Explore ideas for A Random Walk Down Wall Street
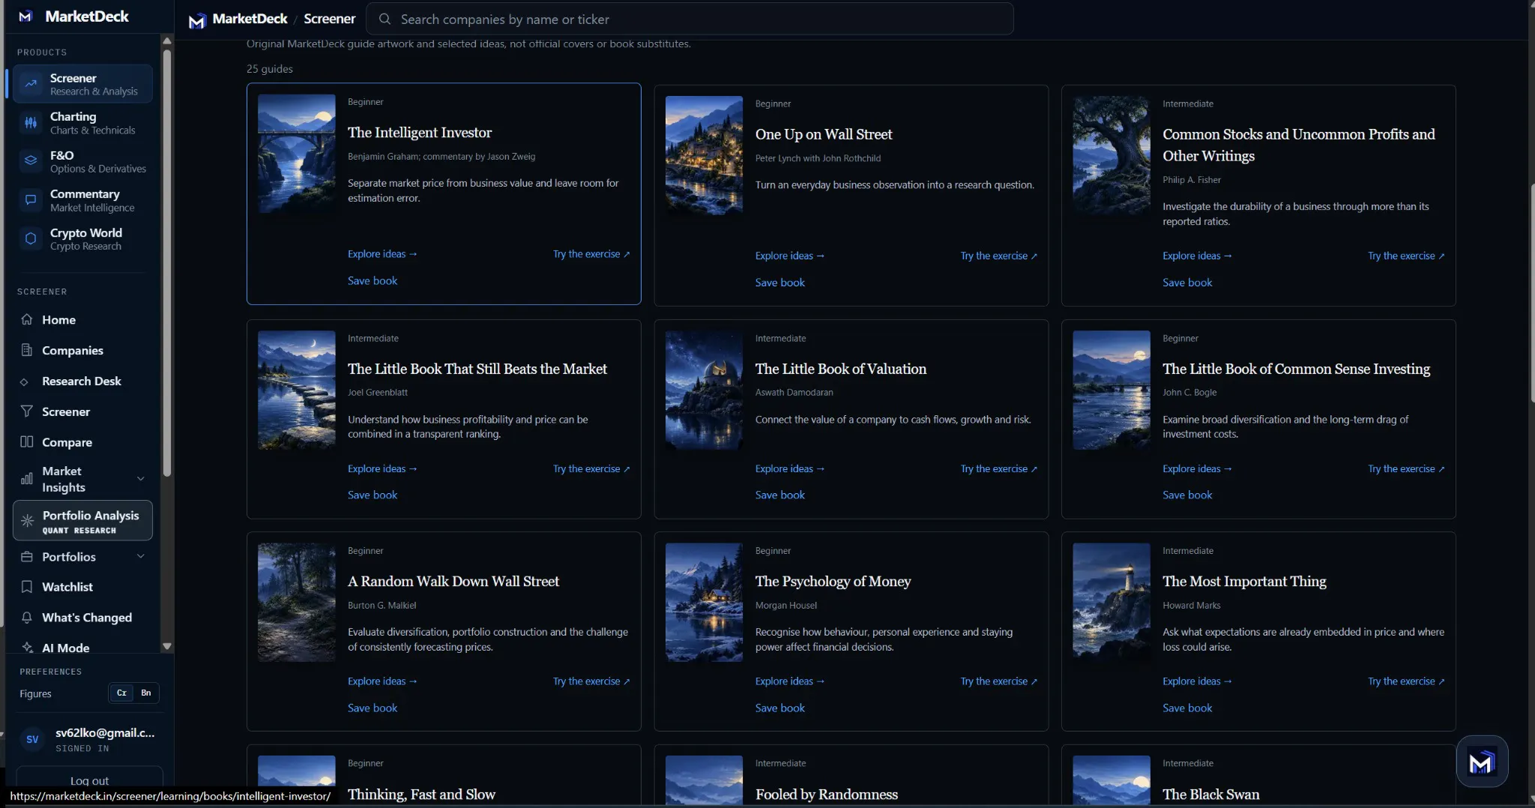The height and width of the screenshot is (808, 1535). (382, 681)
